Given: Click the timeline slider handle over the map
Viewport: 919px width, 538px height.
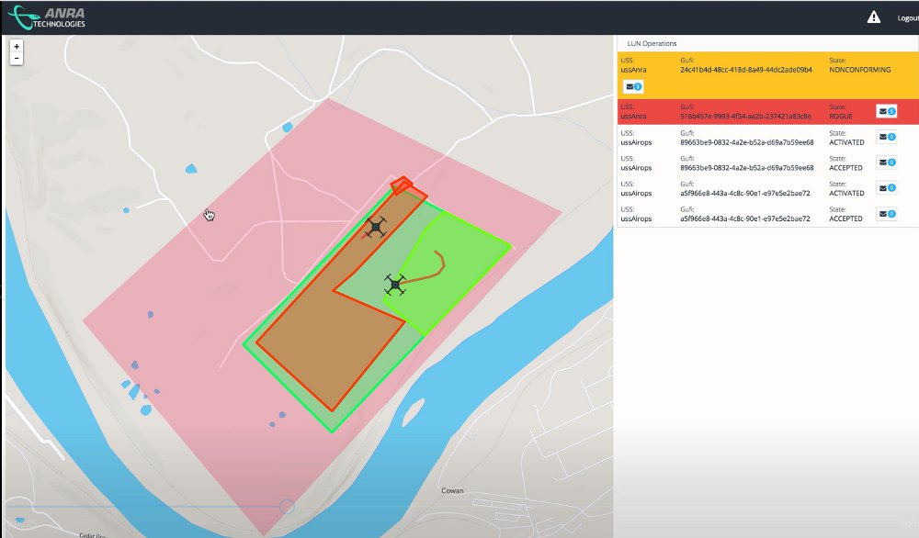Looking at the screenshot, I should (x=287, y=507).
